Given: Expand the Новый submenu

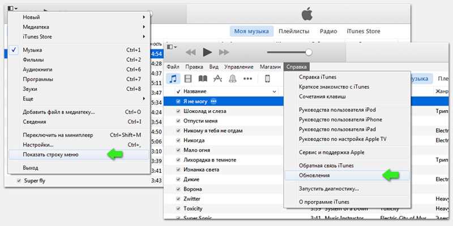Looking at the screenshot, I should (79, 18).
